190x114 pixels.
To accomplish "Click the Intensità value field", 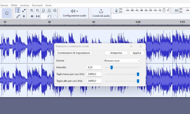I will 94,67.
